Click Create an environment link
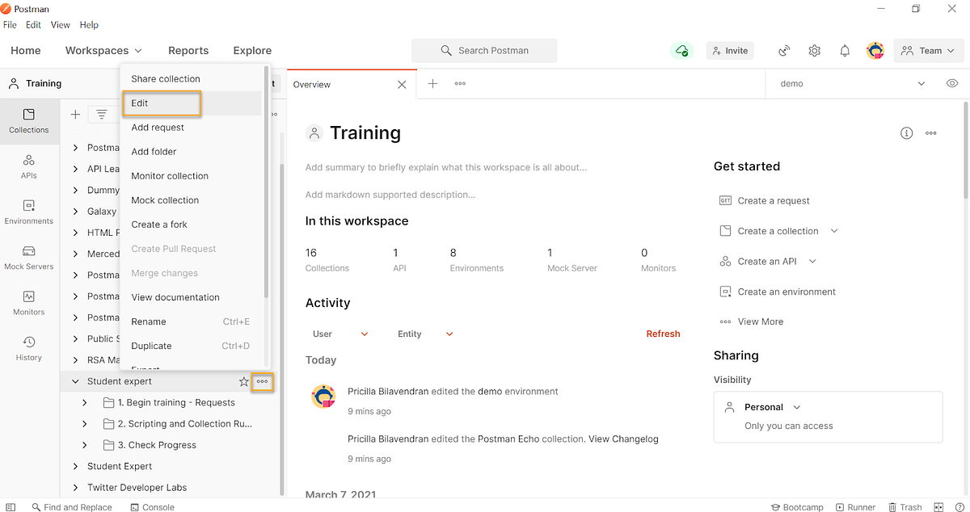Image resolution: width=970 pixels, height=512 pixels. click(x=787, y=292)
